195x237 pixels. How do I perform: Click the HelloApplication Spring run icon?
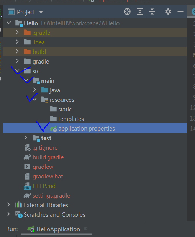click(31, 229)
